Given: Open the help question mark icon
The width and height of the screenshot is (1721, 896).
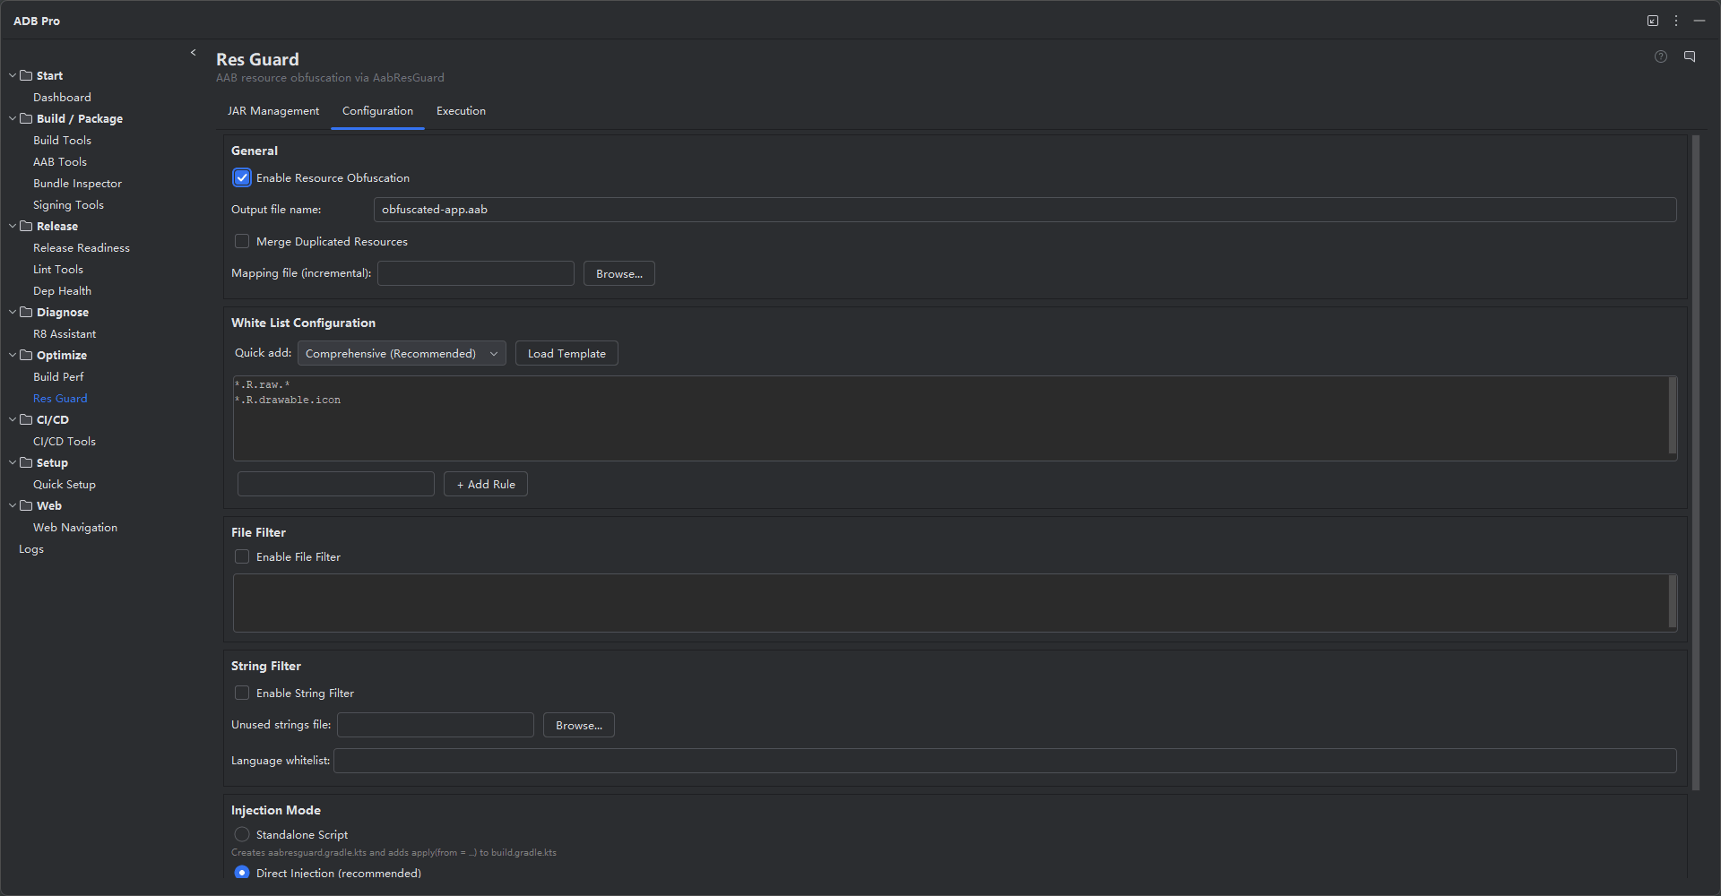Looking at the screenshot, I should [1661, 56].
